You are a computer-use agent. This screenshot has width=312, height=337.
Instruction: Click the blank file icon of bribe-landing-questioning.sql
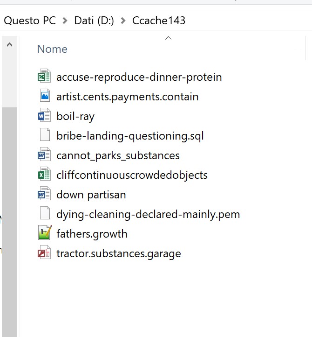pos(44,136)
